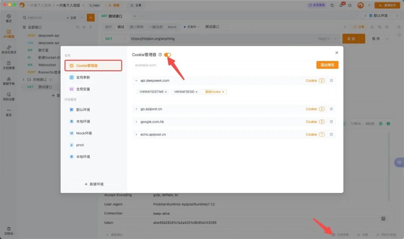Open 项目设置 in the left sidebar
404x239 pixels.
click(9, 97)
